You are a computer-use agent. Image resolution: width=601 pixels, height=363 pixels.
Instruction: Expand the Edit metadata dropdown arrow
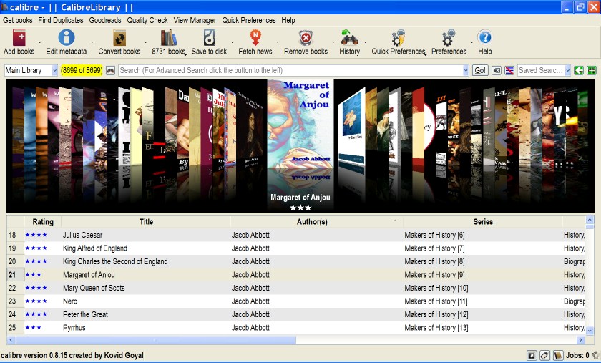92,42
